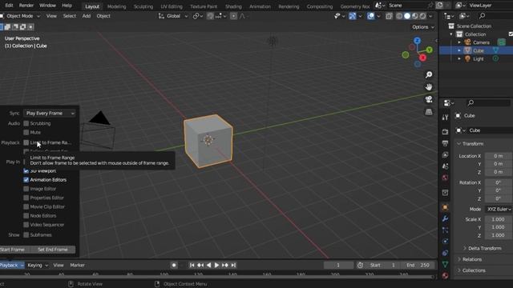Open the Window menu
This screenshot has height=288, width=513.
coord(47,6)
